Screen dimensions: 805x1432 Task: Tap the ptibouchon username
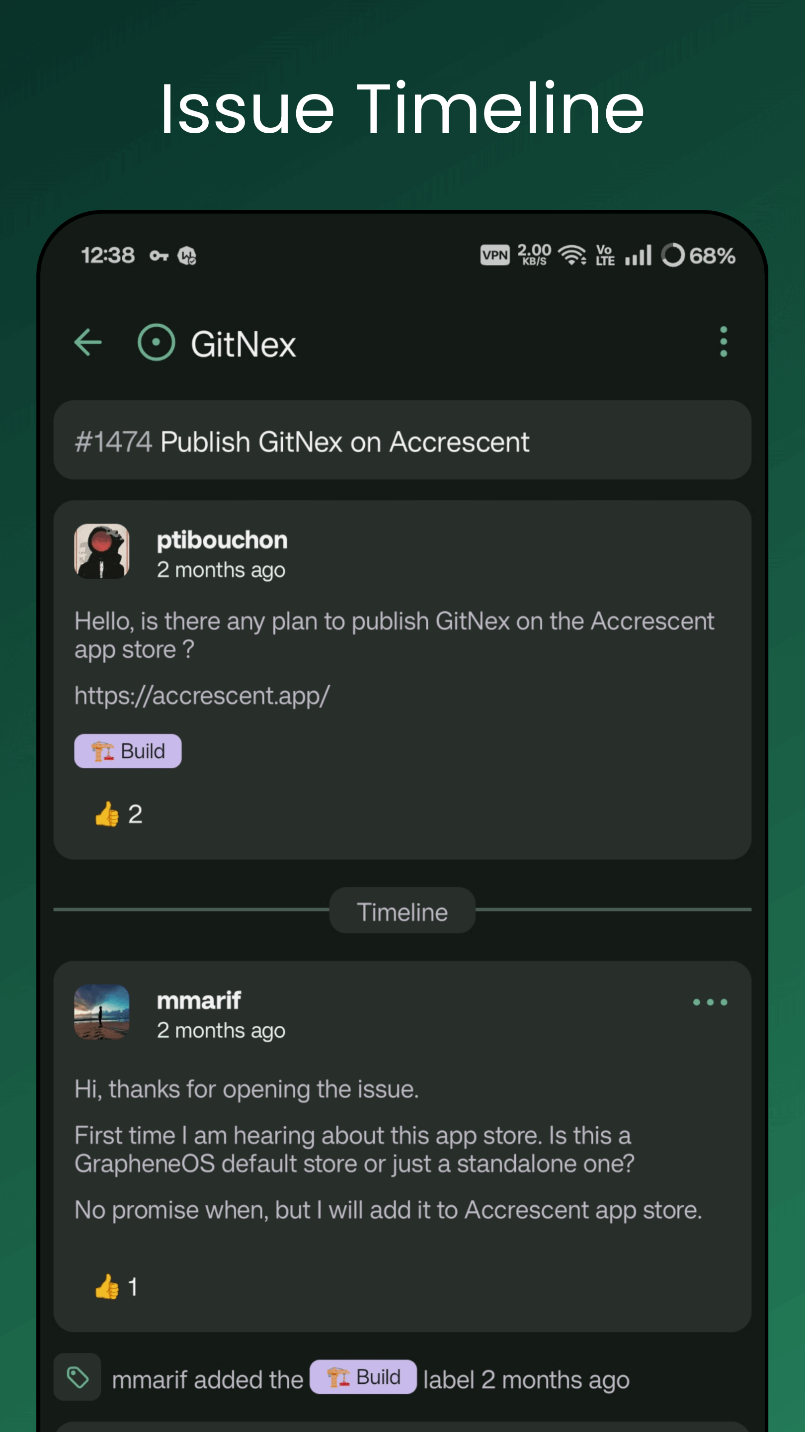(x=222, y=540)
